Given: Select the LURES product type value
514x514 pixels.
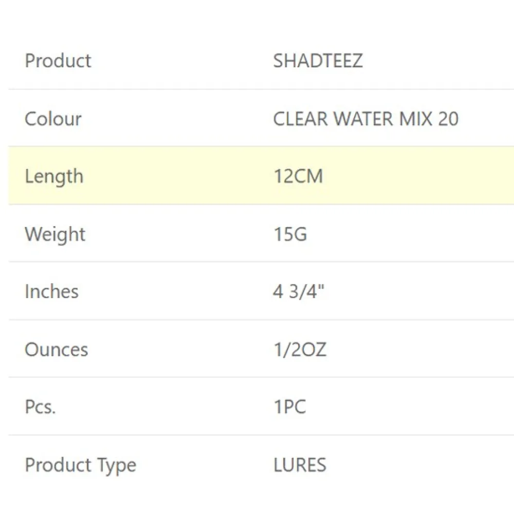Looking at the screenshot, I should pos(300,465).
